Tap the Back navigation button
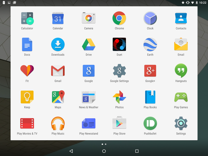This screenshot has height=156, width=208. click(x=71, y=151)
